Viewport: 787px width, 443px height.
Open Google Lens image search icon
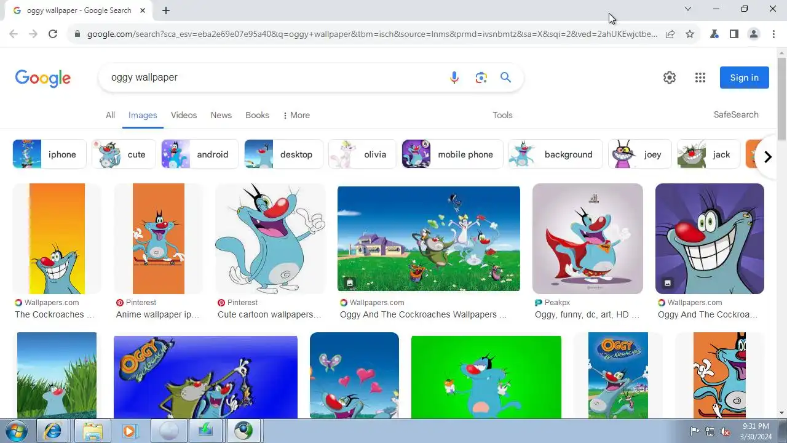pos(481,78)
